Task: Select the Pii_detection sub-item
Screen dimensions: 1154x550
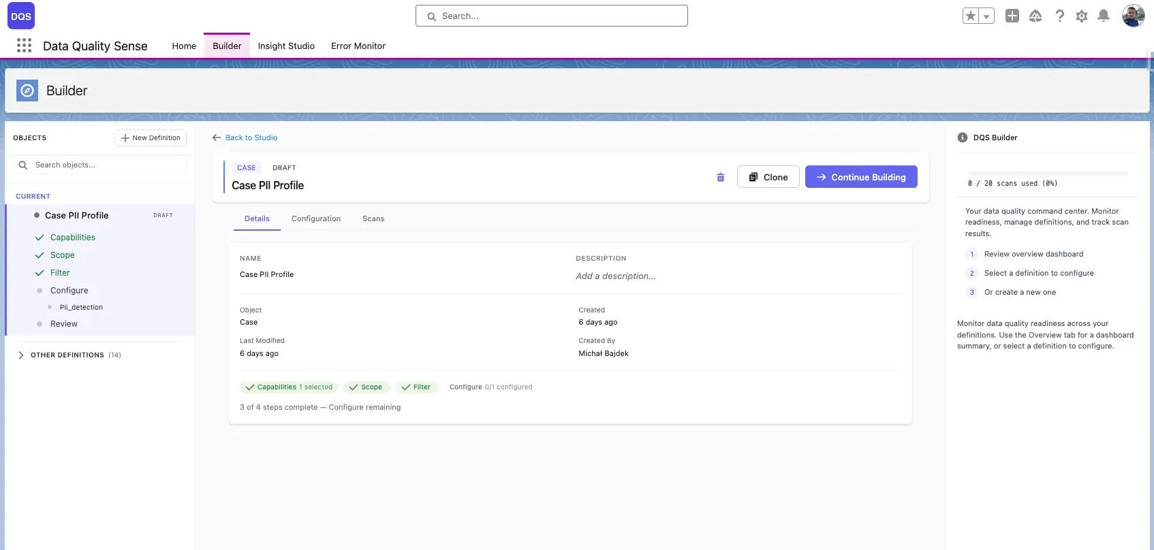Action: [x=81, y=307]
